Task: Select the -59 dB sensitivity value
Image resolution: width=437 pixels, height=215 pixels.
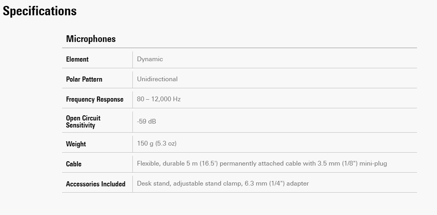Action: 147,122
